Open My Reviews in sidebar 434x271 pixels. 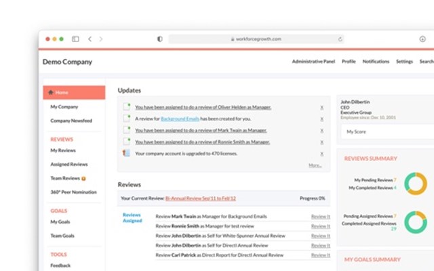tap(63, 150)
